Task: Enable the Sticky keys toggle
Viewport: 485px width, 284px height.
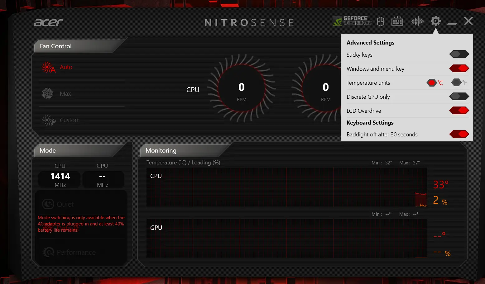Action: click(x=459, y=54)
